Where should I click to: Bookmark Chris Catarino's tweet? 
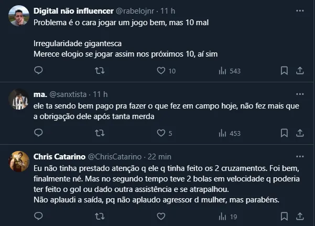[284, 216]
